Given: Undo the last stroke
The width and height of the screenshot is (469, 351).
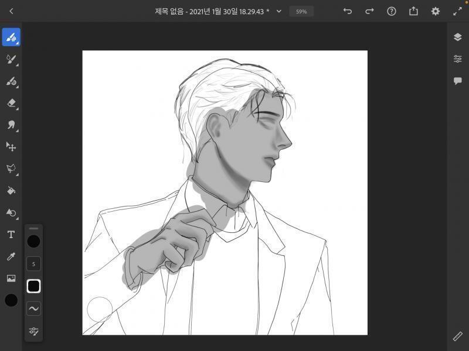Looking at the screenshot, I should [348, 11].
